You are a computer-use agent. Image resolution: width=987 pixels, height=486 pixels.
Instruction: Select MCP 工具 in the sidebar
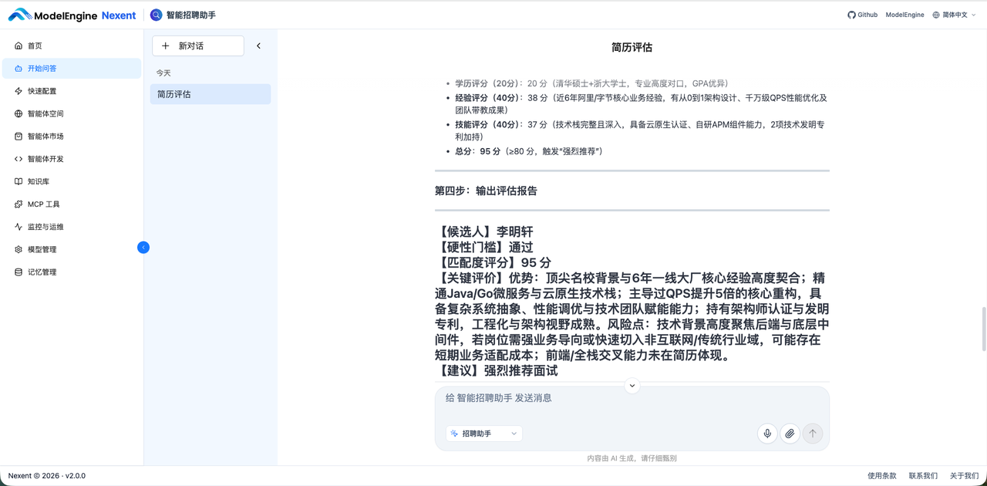pos(44,204)
